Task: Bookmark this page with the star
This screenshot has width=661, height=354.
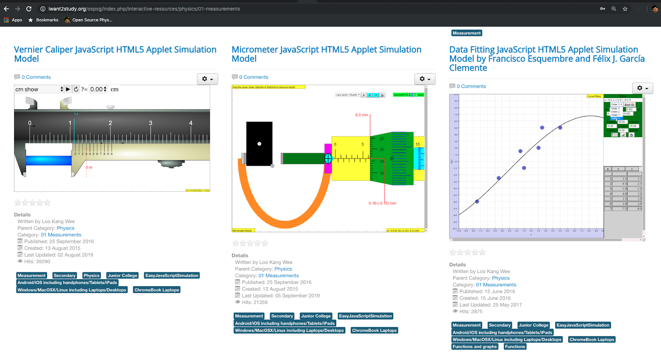Action: click(625, 9)
